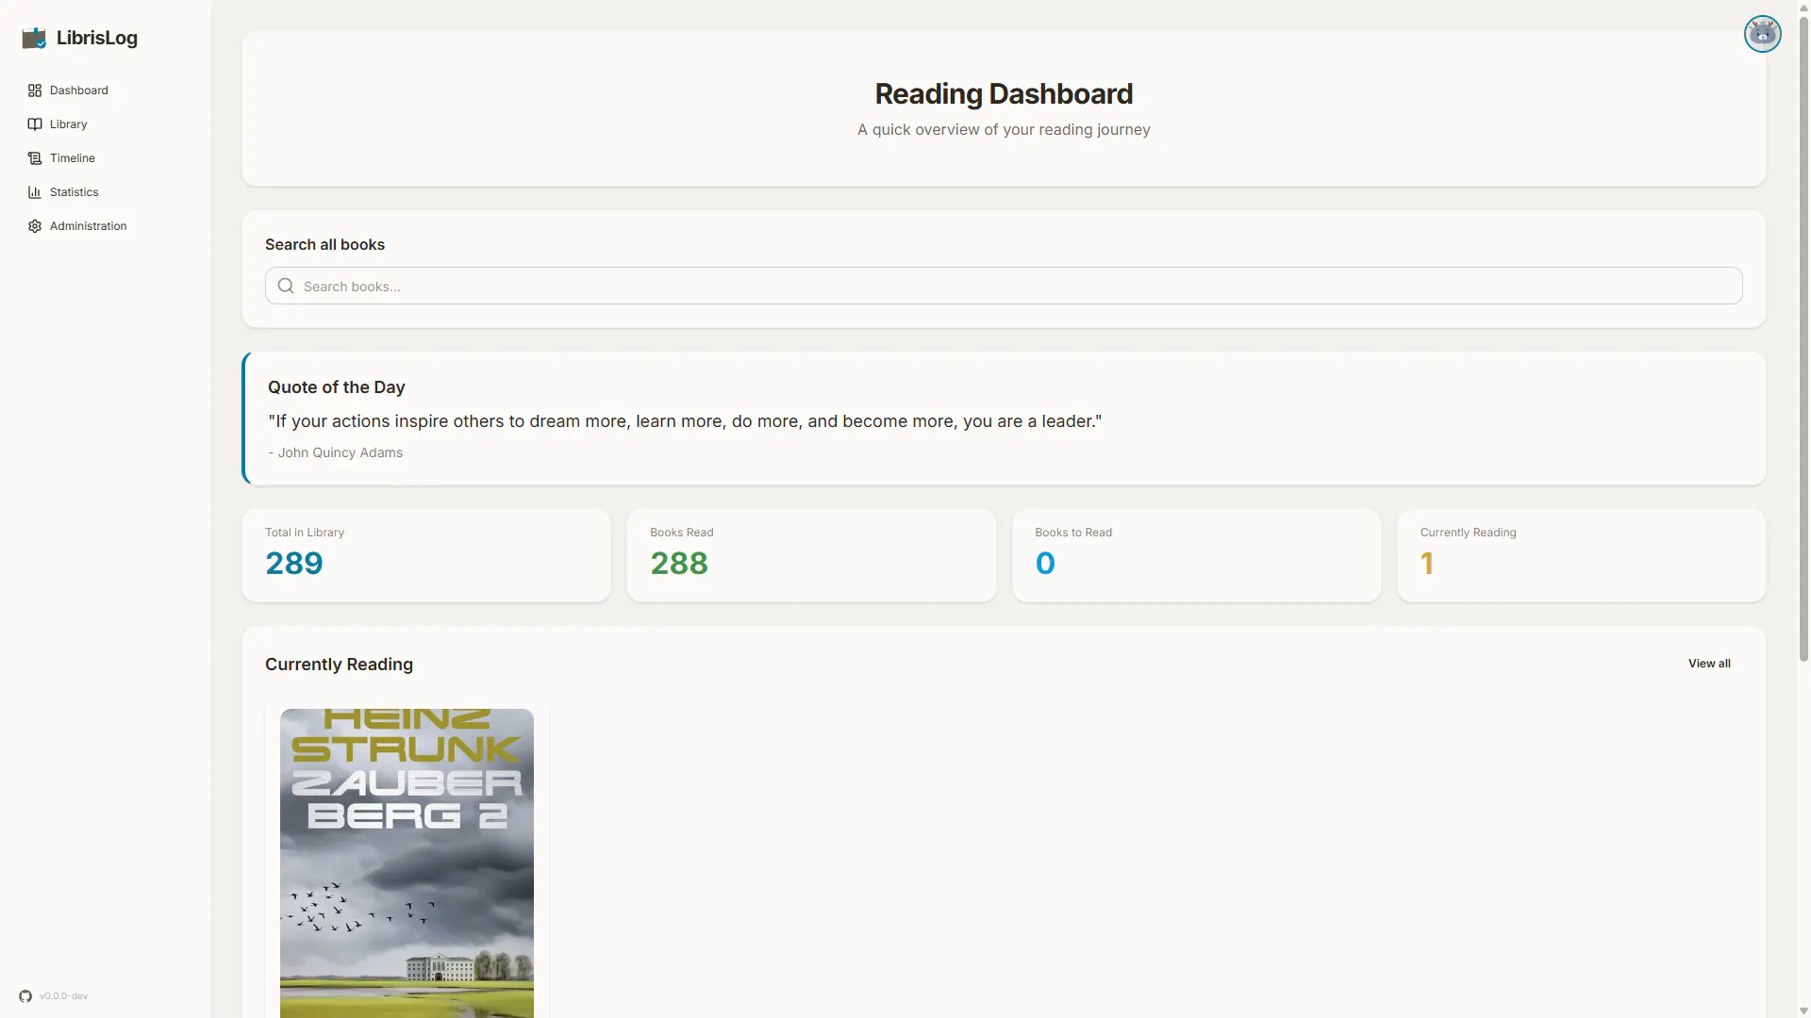Open the user avatar menu
This screenshot has width=1811, height=1018.
tap(1762, 34)
